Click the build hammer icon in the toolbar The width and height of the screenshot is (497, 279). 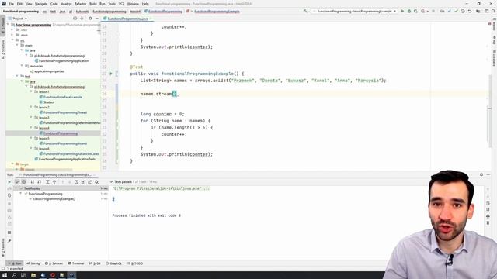pos(305,11)
